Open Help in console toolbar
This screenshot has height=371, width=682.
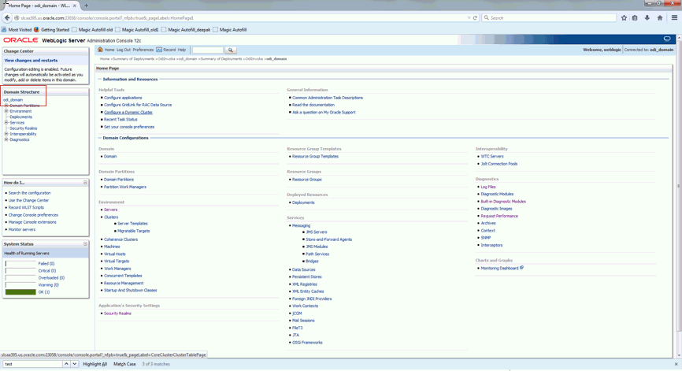182,50
